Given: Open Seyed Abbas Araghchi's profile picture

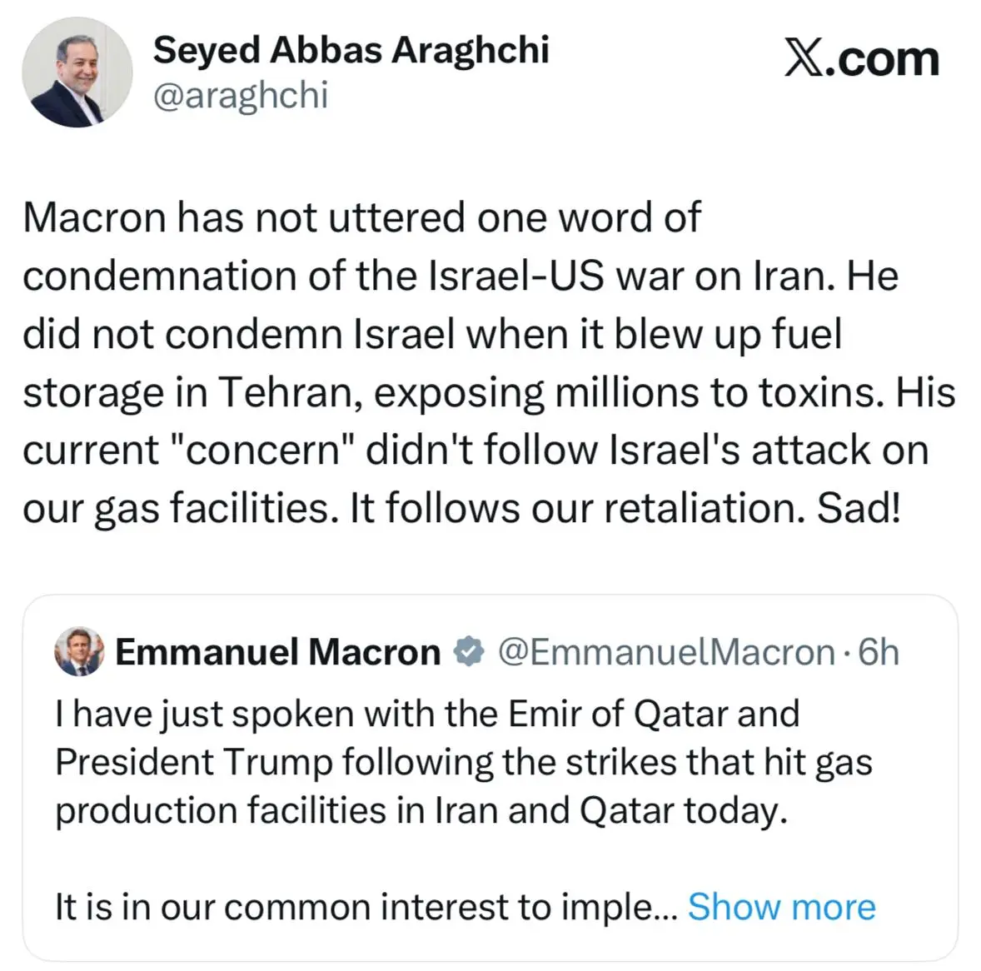Looking at the screenshot, I should (77, 72).
